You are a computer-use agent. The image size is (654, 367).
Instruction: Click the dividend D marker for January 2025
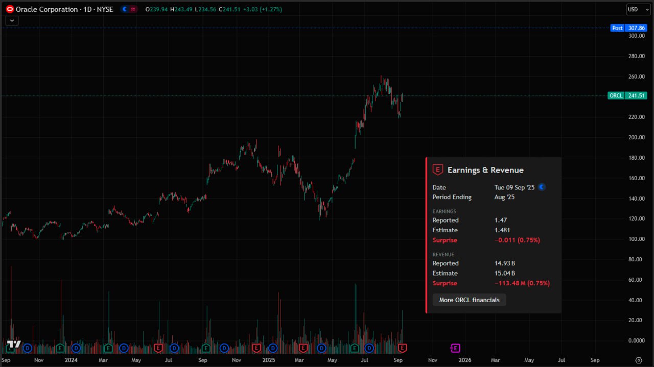click(x=273, y=348)
